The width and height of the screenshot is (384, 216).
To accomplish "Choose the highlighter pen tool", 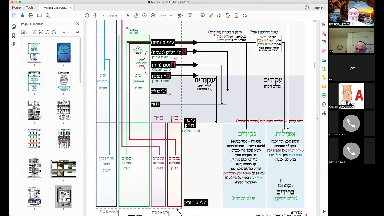I will (211, 16).
